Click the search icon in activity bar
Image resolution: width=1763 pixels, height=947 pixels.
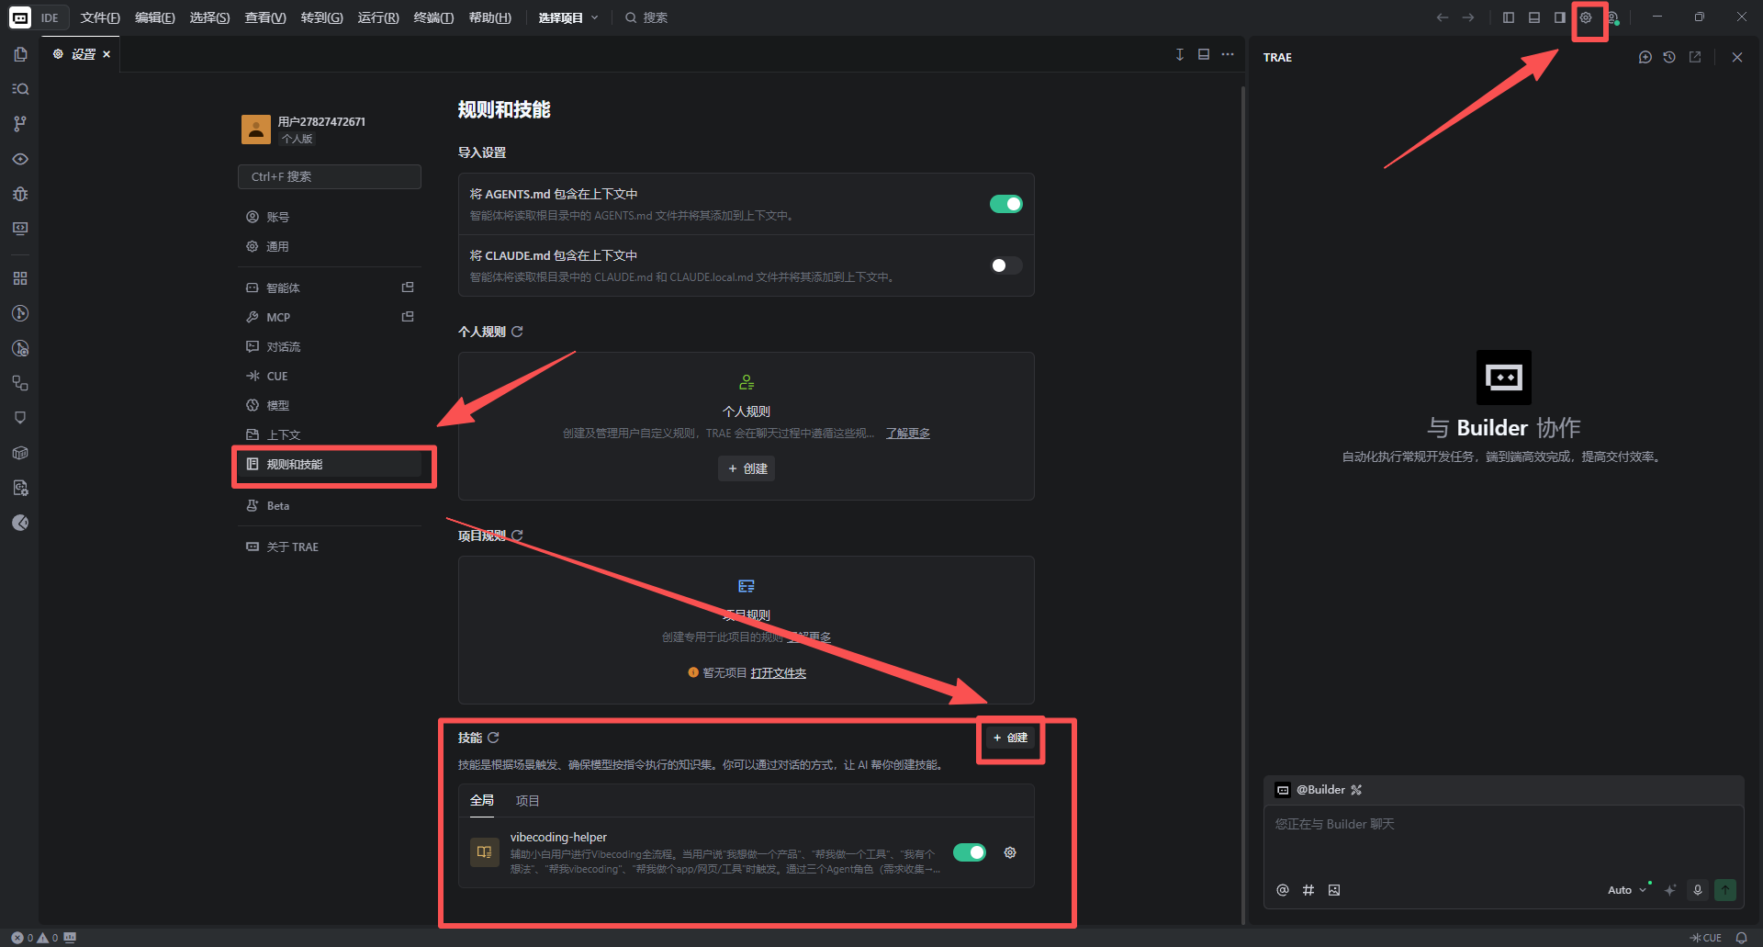click(20, 89)
